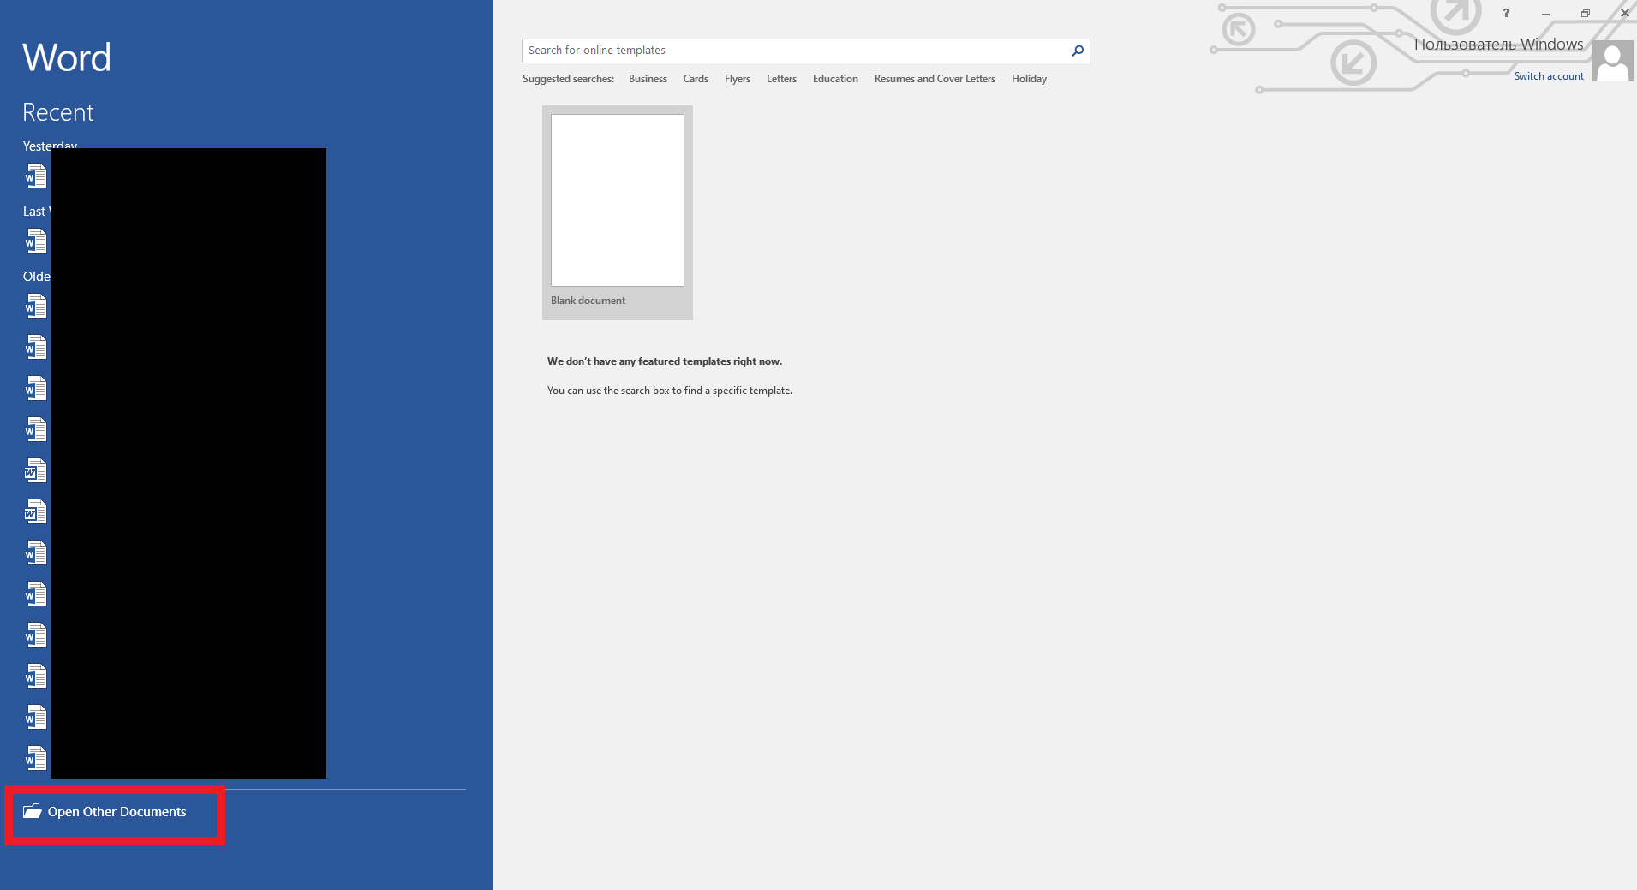Click the Word title in sidebar

pyautogui.click(x=67, y=57)
